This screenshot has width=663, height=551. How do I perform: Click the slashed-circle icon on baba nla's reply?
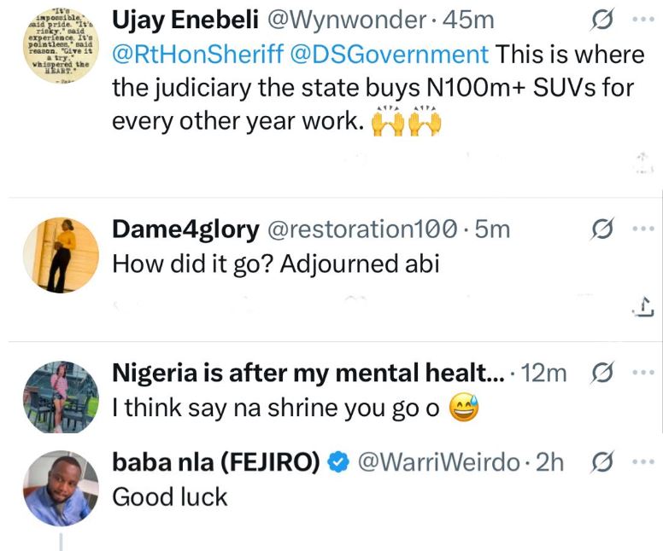pyautogui.click(x=602, y=462)
